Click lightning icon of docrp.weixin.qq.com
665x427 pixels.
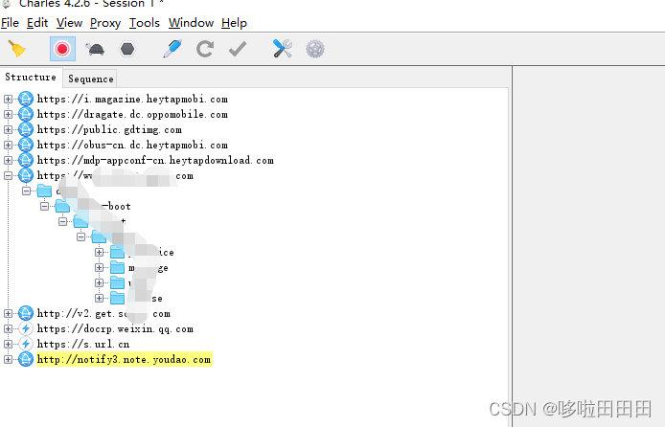(26, 328)
